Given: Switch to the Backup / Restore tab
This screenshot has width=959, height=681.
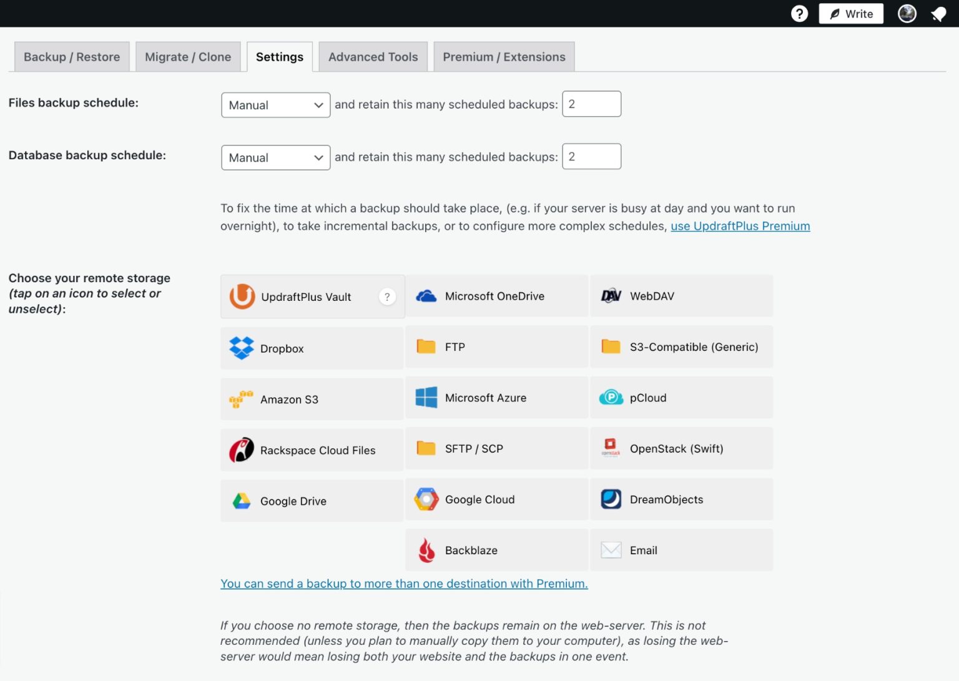Looking at the screenshot, I should [72, 57].
